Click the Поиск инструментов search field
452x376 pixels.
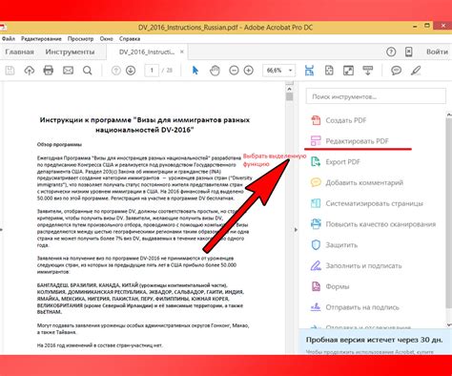376,96
